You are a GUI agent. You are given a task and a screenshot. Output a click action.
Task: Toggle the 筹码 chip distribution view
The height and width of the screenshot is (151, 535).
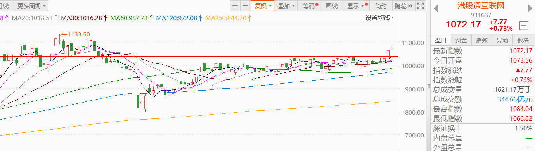(x=310, y=6)
